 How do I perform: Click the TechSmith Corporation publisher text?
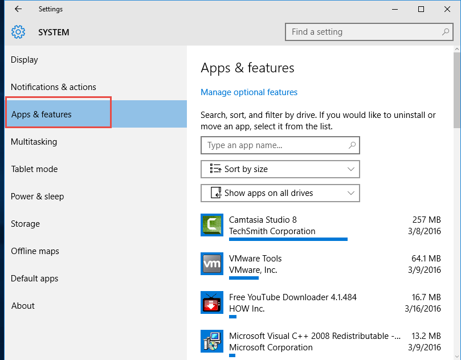pos(272,231)
